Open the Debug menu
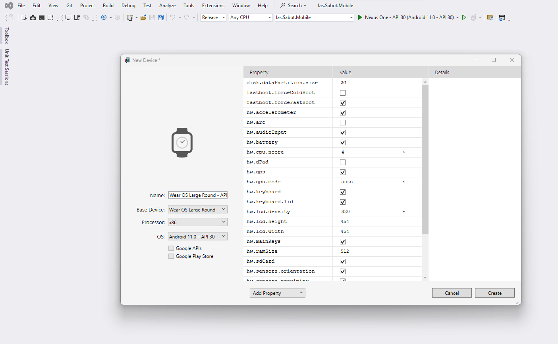Image resolution: width=558 pixels, height=344 pixels. [x=128, y=6]
